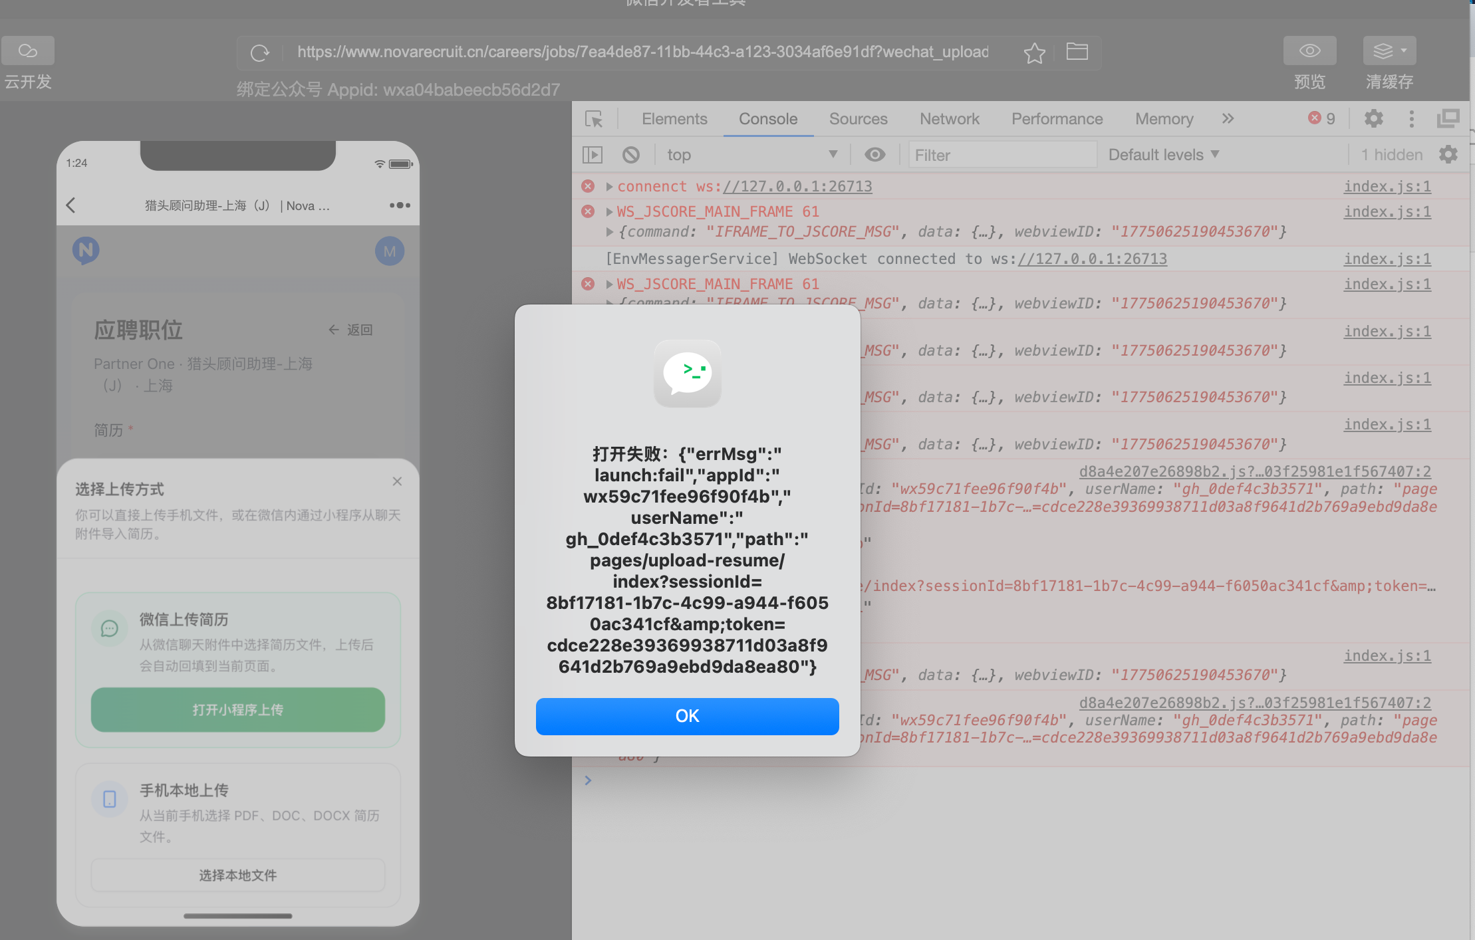1475x940 pixels.
Task: Open DevTools settings gear
Action: (x=1373, y=119)
